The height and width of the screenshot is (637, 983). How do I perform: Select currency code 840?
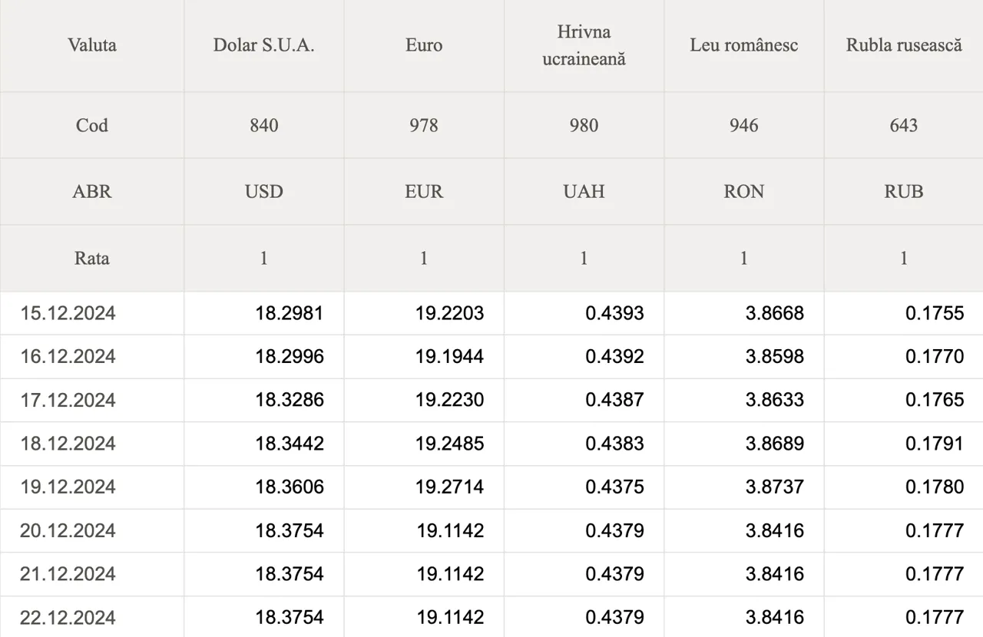(264, 125)
